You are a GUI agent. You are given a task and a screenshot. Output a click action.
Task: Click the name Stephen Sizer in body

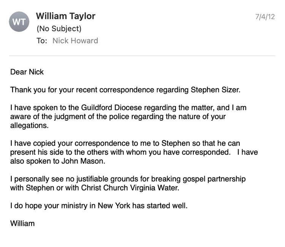pos(215,90)
